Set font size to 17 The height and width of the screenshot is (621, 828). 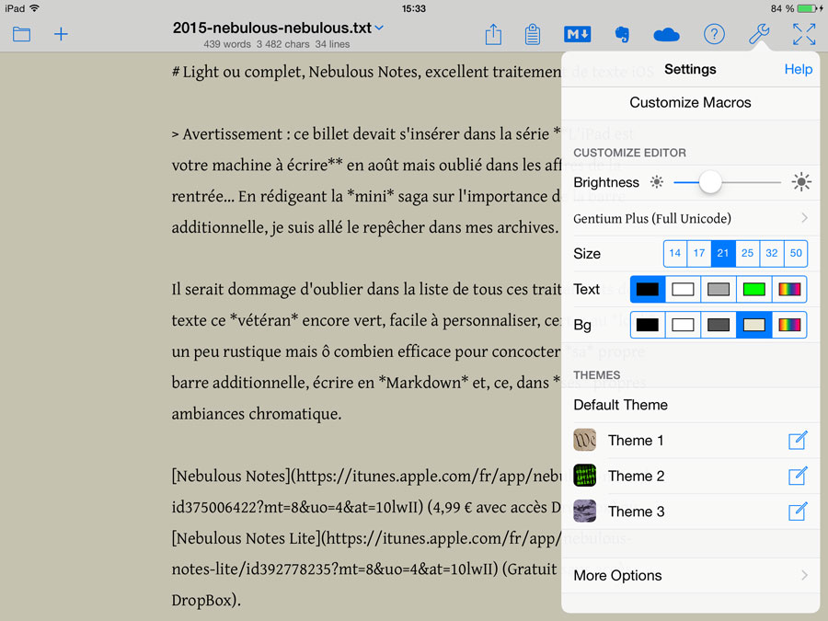(x=699, y=253)
